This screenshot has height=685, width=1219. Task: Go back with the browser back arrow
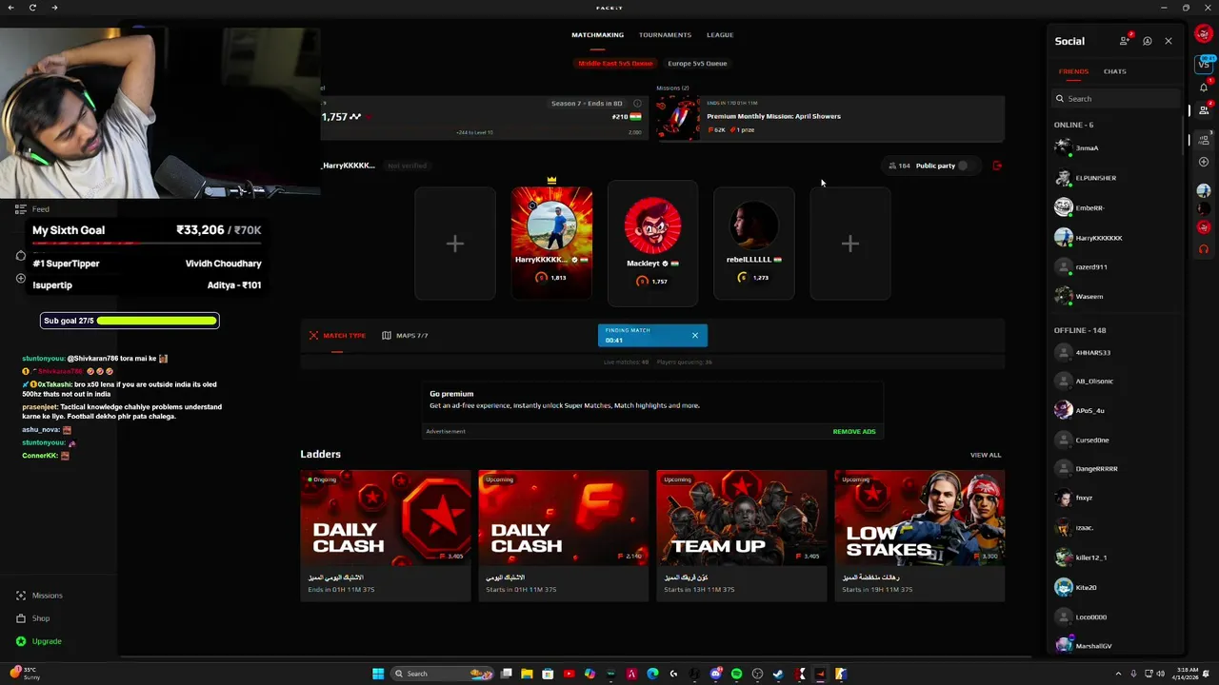click(x=10, y=8)
